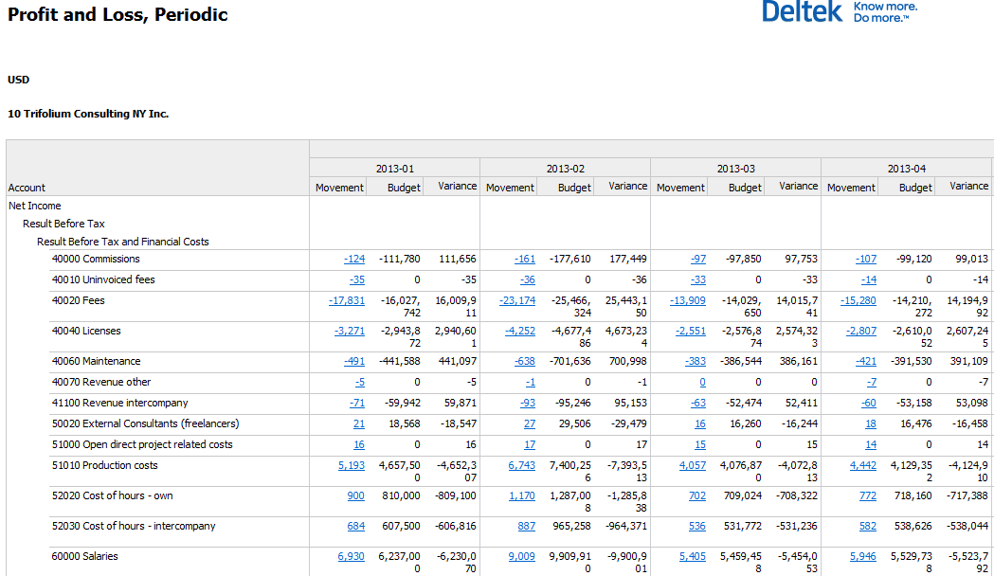Open the 2013-01 Commissions movement link -124
This screenshot has height=576, width=994.
[x=354, y=260]
